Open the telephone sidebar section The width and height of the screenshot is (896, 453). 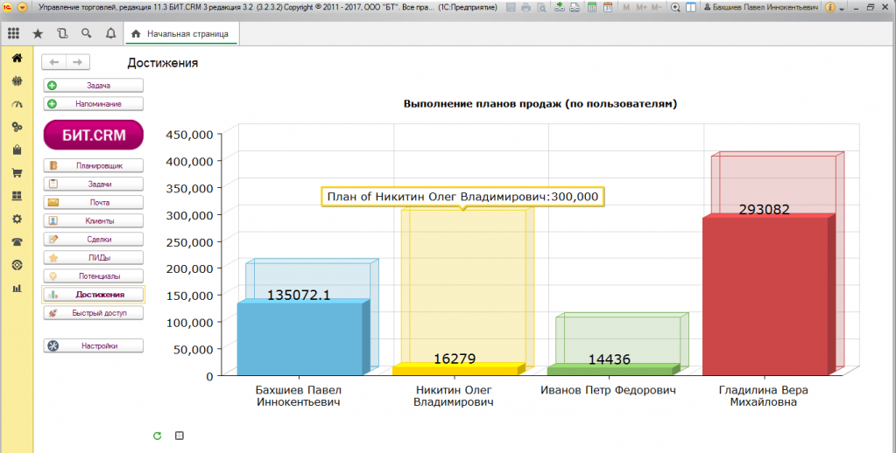(18, 242)
